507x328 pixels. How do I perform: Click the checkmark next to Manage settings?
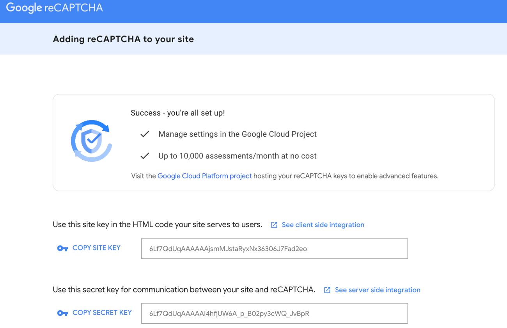pyautogui.click(x=145, y=134)
